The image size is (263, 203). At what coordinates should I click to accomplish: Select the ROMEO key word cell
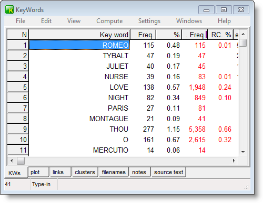[79, 45]
